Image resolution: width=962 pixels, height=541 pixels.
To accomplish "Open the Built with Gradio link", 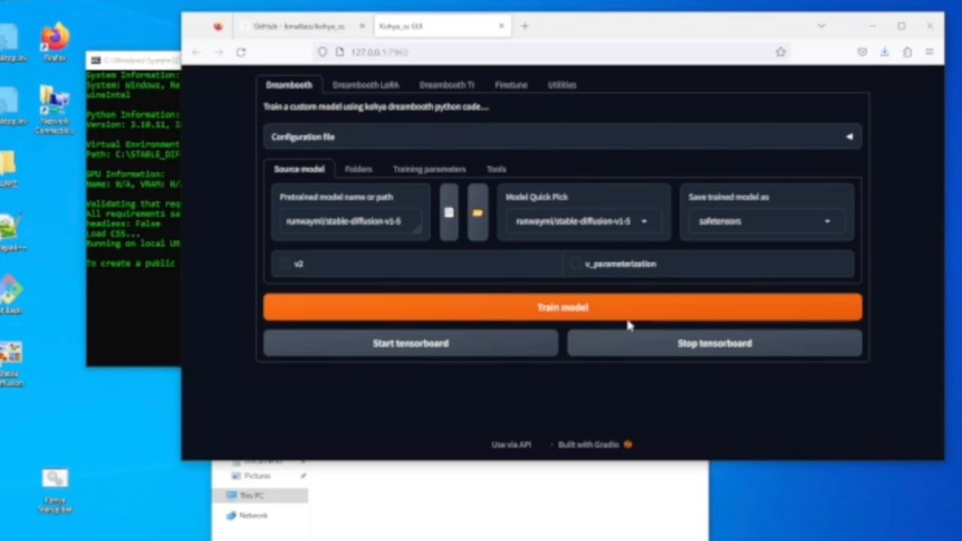I will point(595,445).
